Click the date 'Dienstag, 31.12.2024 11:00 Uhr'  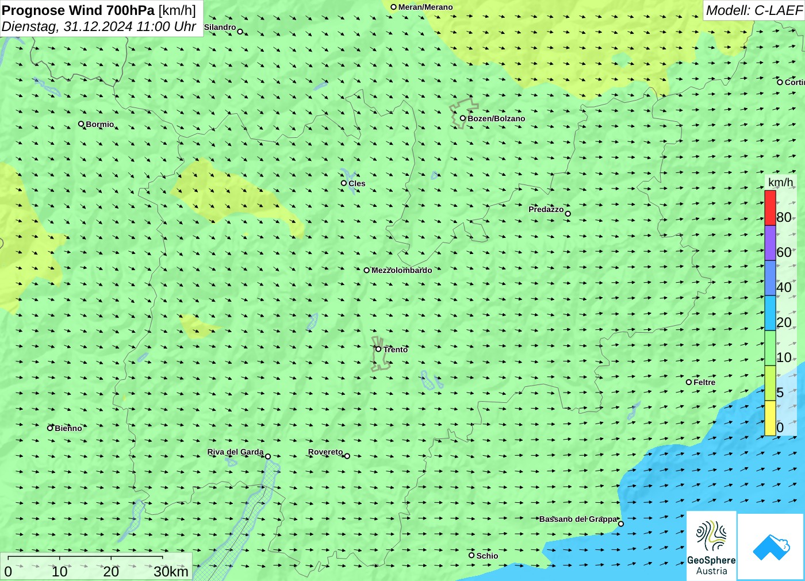(99, 26)
